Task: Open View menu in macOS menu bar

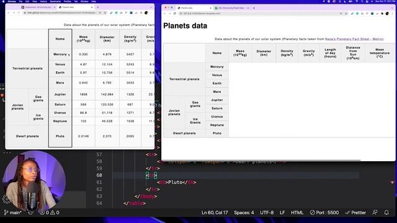Action: coord(35,1)
